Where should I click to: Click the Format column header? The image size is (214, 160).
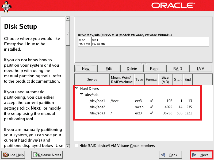click(151, 79)
